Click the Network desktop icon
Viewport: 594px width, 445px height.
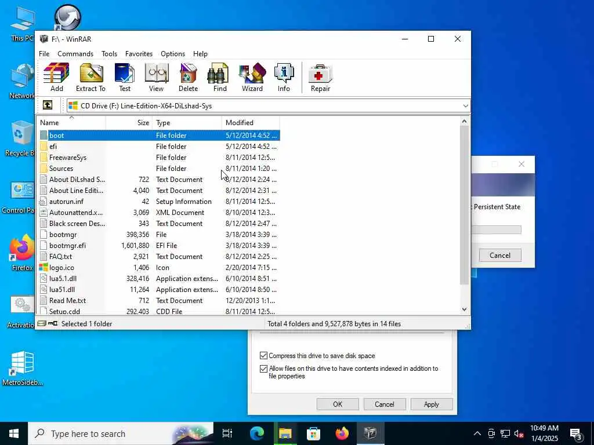(22, 81)
